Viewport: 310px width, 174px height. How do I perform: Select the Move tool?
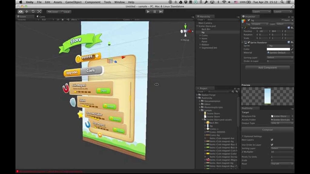(x=26, y=11)
